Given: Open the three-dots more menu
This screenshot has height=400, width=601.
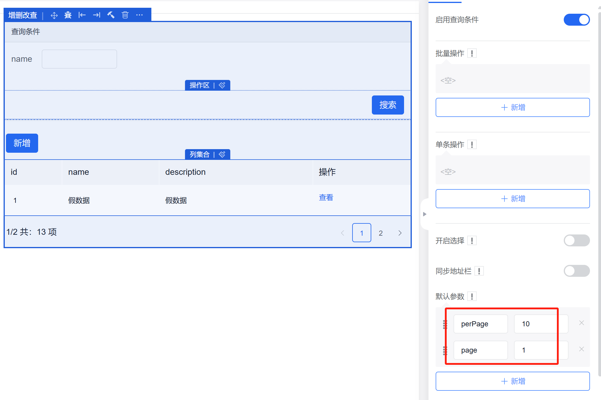Looking at the screenshot, I should coord(139,15).
